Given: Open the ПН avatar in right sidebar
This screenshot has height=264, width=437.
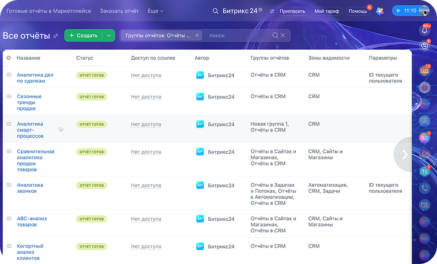Looking at the screenshot, I should click(x=424, y=104).
